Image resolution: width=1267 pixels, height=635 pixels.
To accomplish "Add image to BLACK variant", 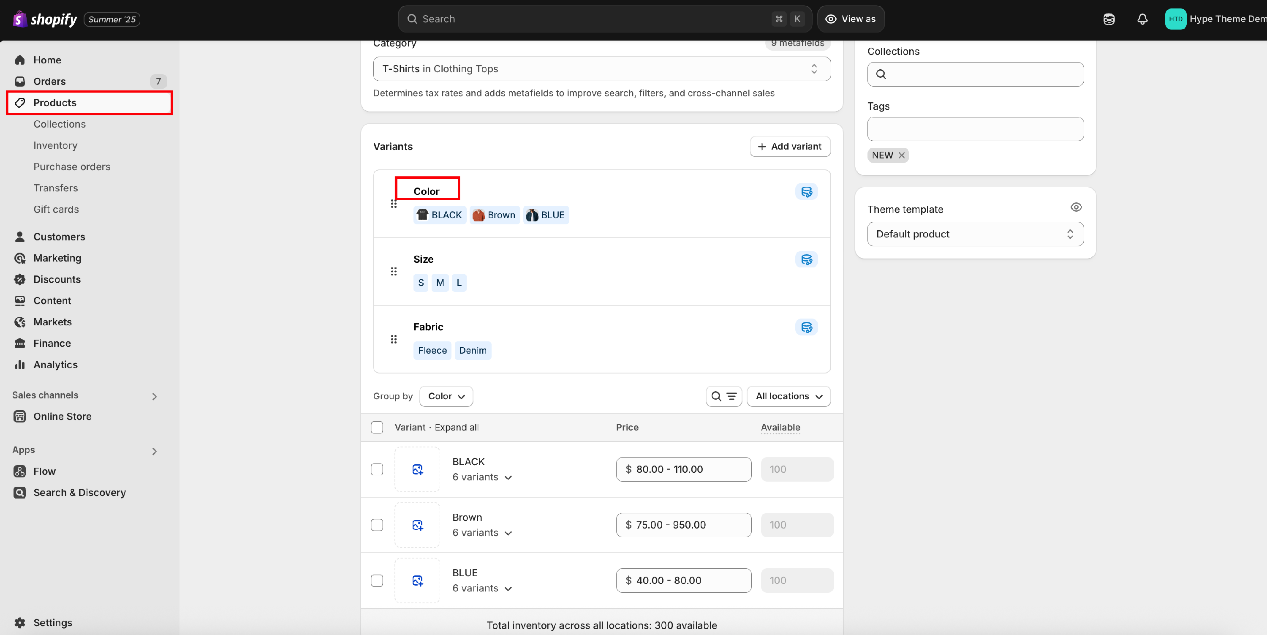I will 417,470.
